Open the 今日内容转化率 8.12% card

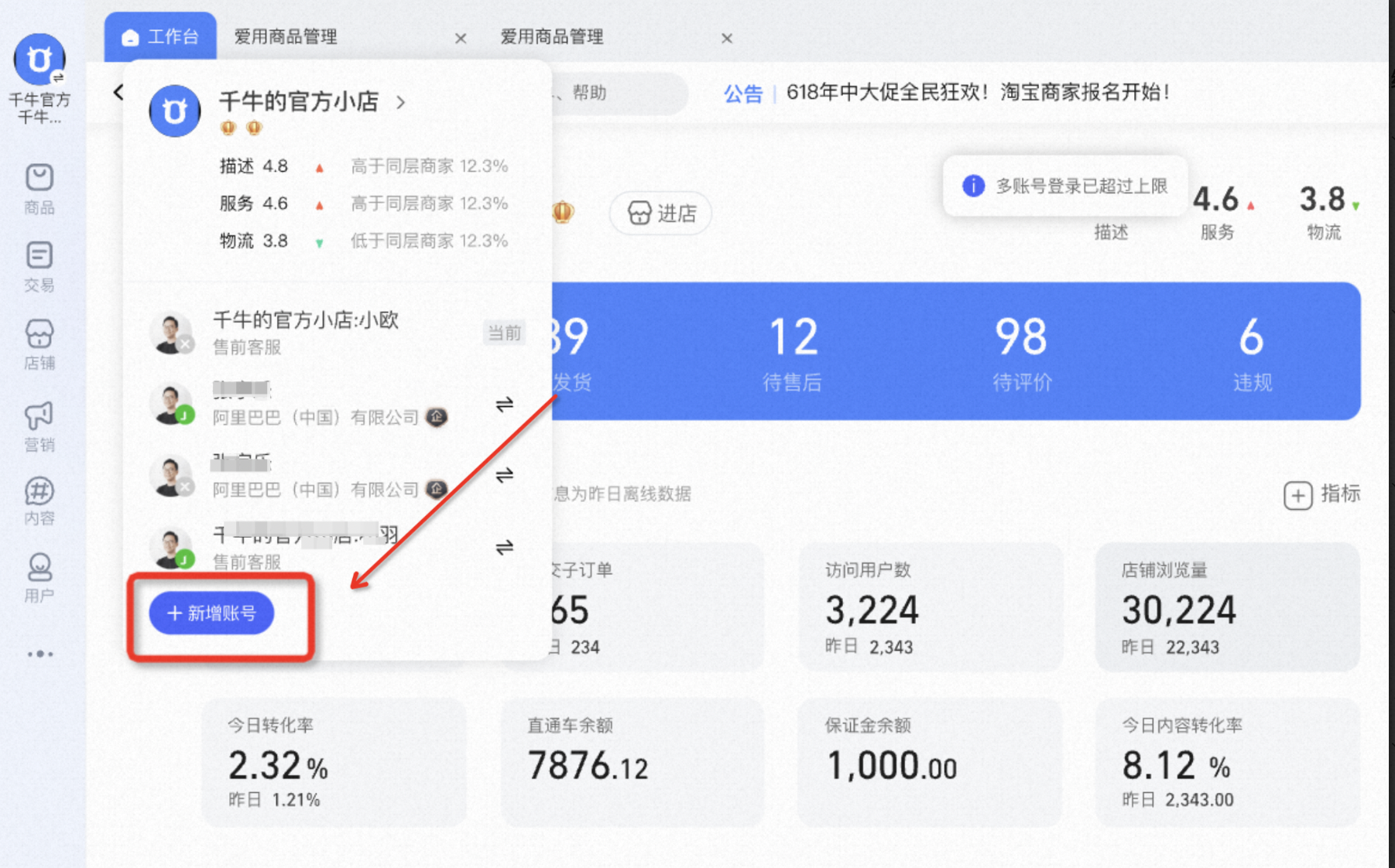click(1228, 763)
